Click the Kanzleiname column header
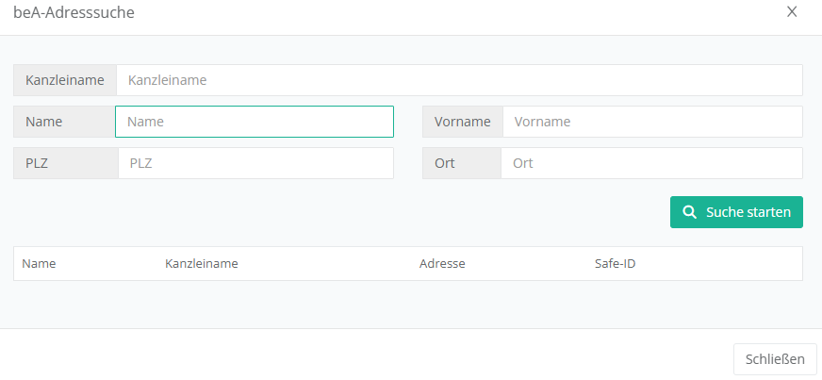 tap(201, 264)
